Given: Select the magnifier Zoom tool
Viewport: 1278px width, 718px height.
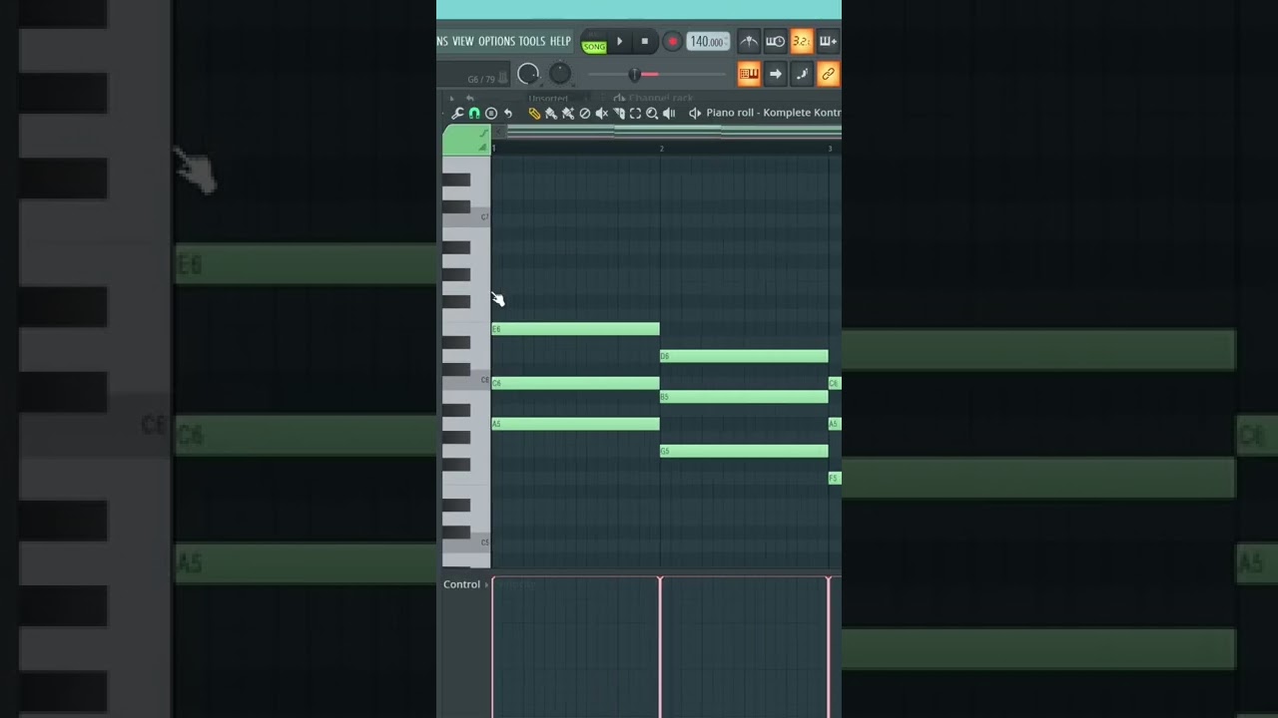Looking at the screenshot, I should [652, 114].
